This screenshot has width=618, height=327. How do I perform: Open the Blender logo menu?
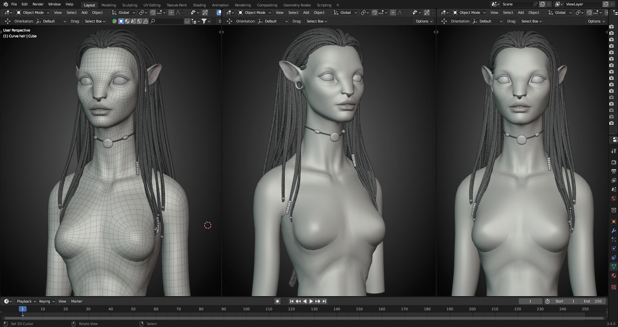click(5, 4)
